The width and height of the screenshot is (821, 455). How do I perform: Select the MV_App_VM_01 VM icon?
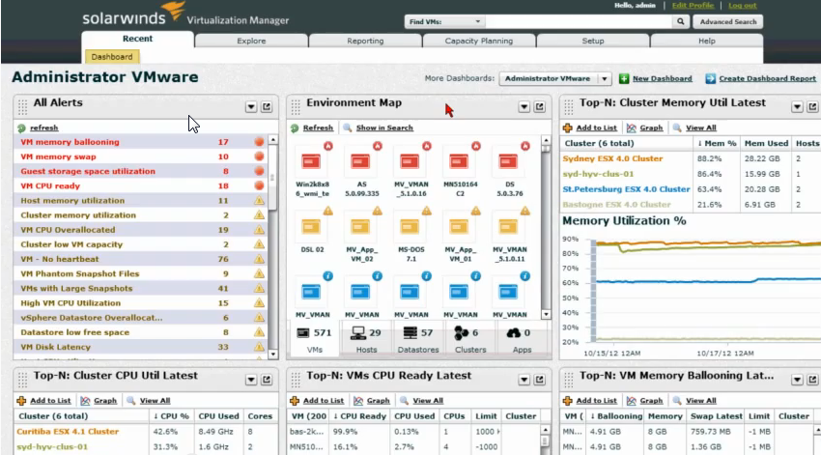pos(459,227)
